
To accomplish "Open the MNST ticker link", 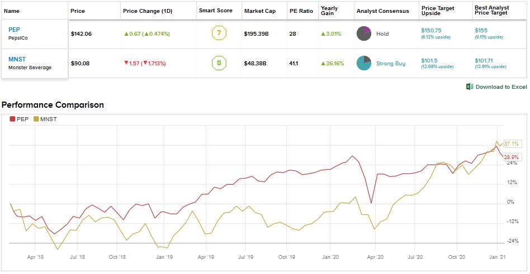I will 16,59.
